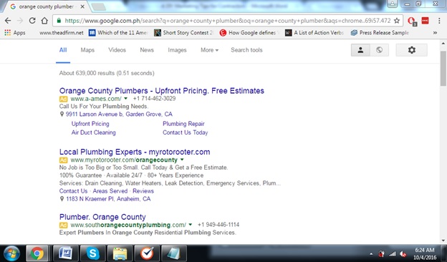Screen dimensions: 447x262
Task: Open the Google settings gear icon
Action: (x=411, y=50)
